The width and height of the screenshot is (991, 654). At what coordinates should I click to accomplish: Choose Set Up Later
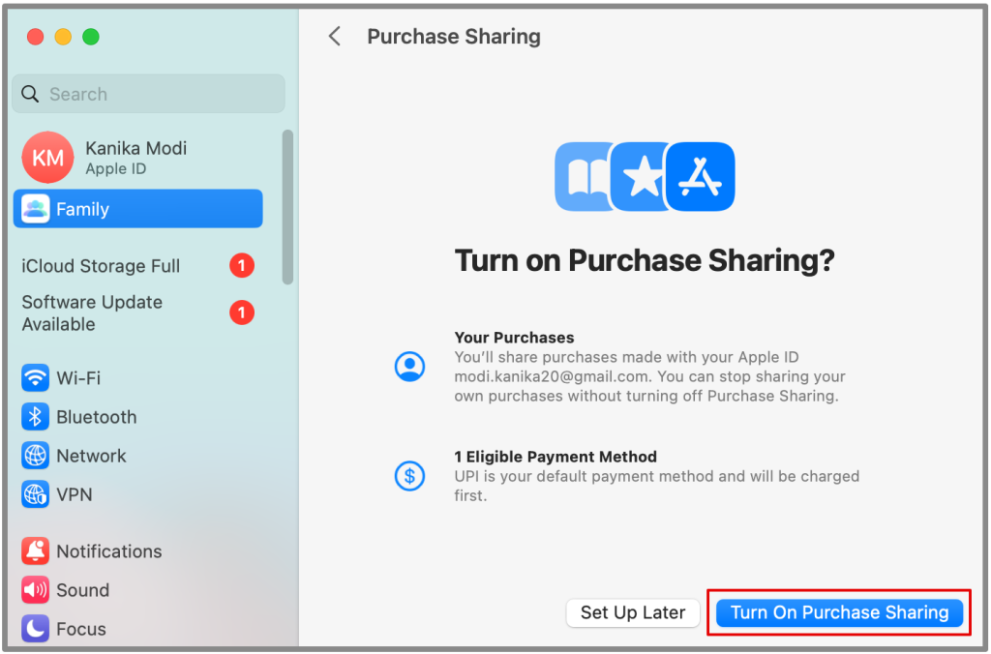tap(633, 612)
